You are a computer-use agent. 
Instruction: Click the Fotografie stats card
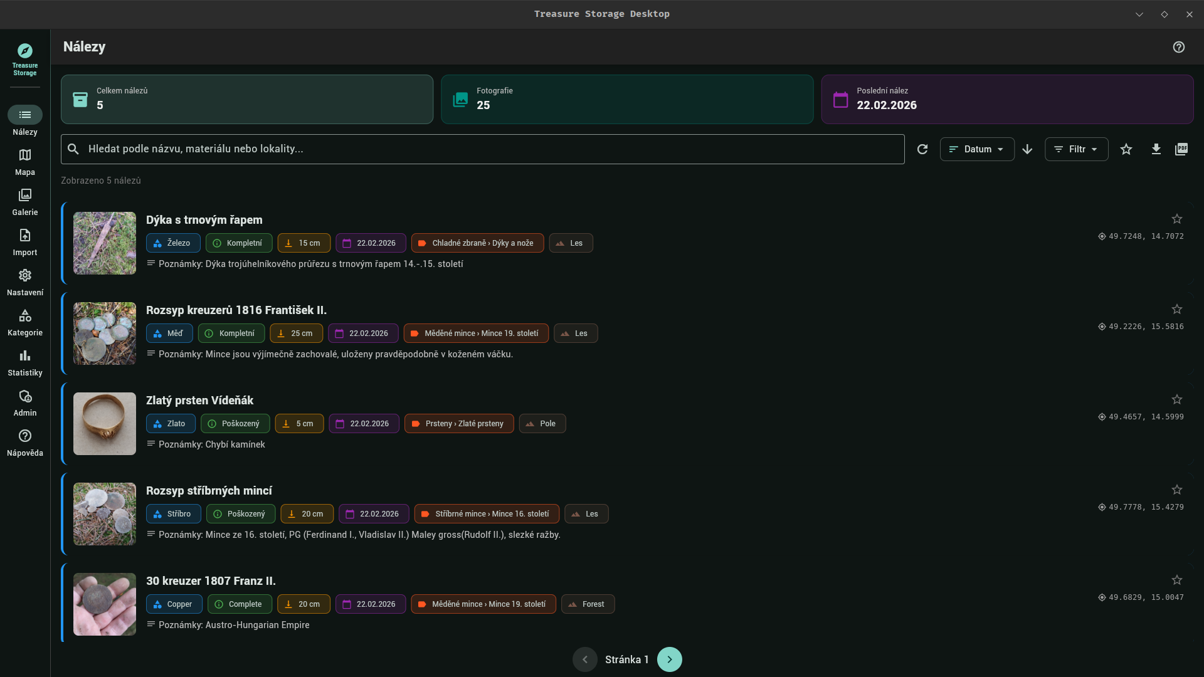point(626,99)
